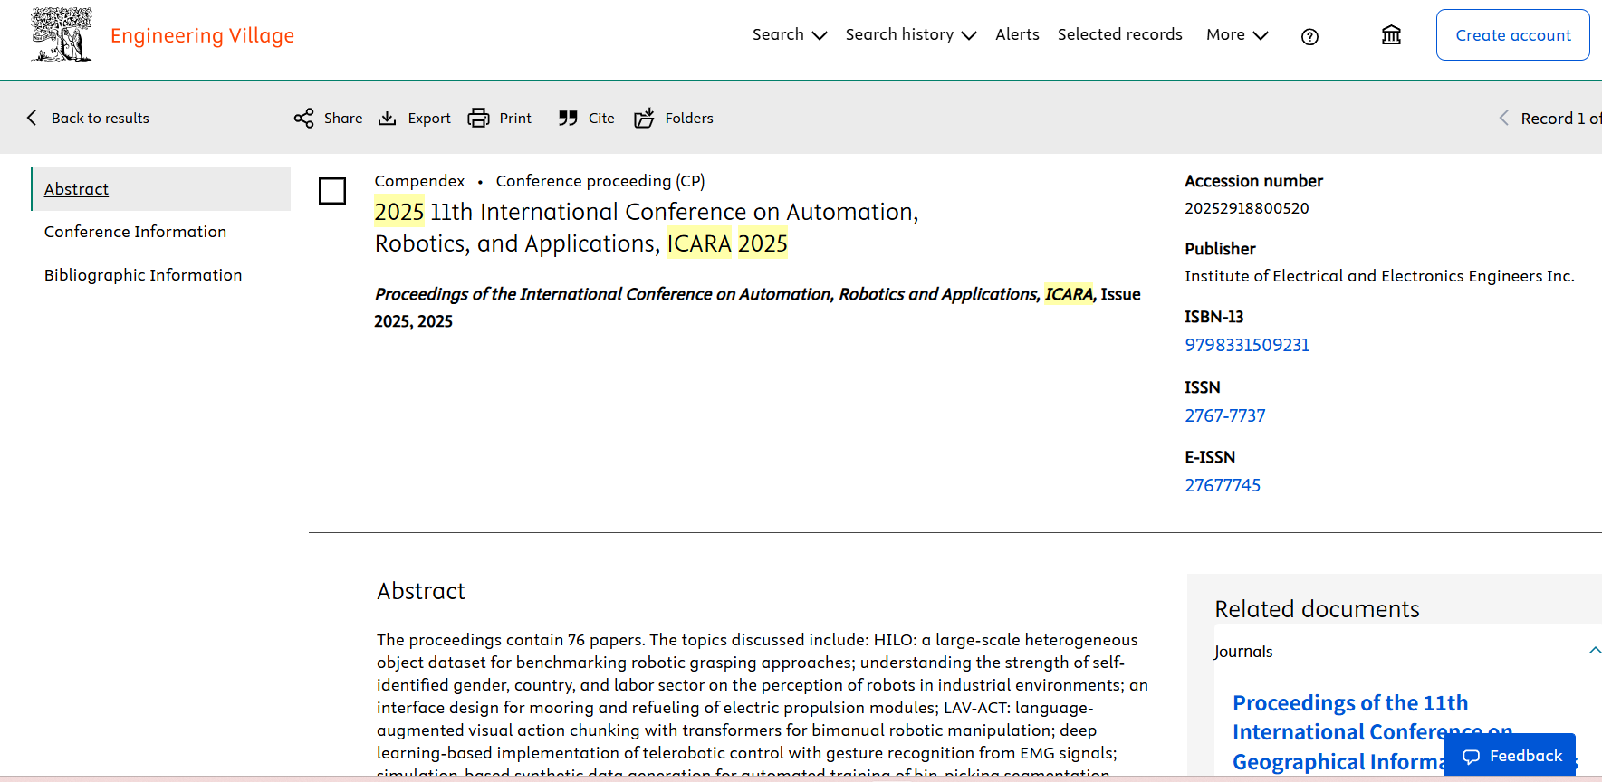Screen dimensions: 1602x782
Task: Open ISBN-13 link 9798331509231
Action: coord(1247,345)
